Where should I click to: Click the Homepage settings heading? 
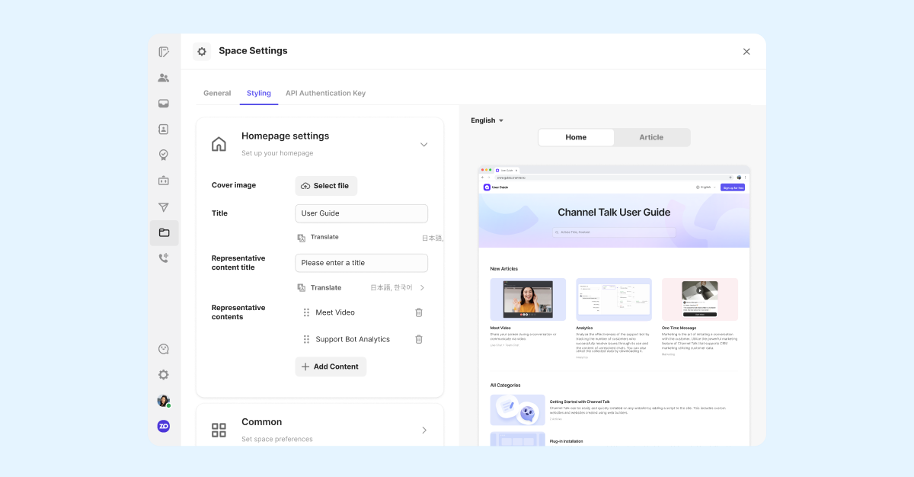pos(286,136)
